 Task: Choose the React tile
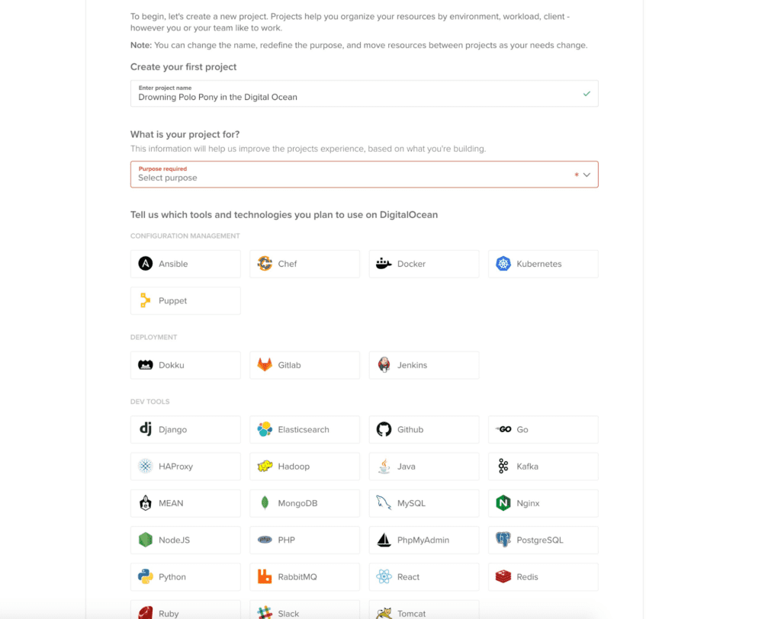pos(424,576)
